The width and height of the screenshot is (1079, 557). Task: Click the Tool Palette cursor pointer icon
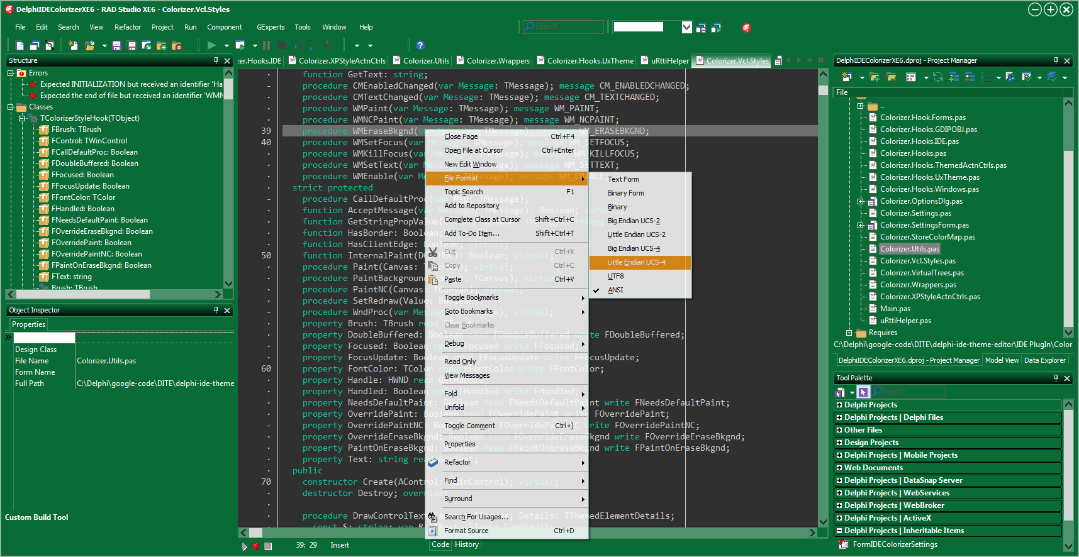(x=863, y=392)
